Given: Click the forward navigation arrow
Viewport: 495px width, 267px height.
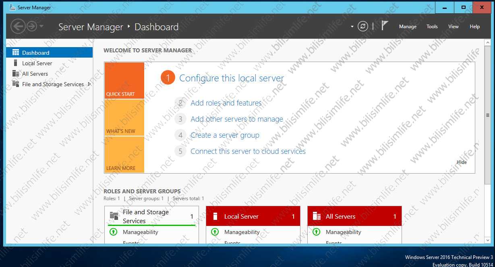Looking at the screenshot, I should [x=31, y=27].
